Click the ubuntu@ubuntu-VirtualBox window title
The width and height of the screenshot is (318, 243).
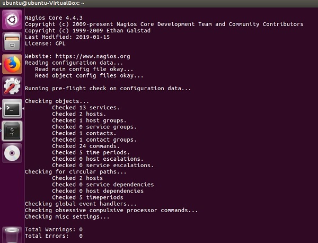[x=43, y=4]
